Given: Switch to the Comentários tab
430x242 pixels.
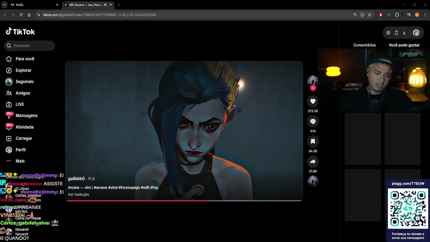Looking at the screenshot, I should click(364, 45).
